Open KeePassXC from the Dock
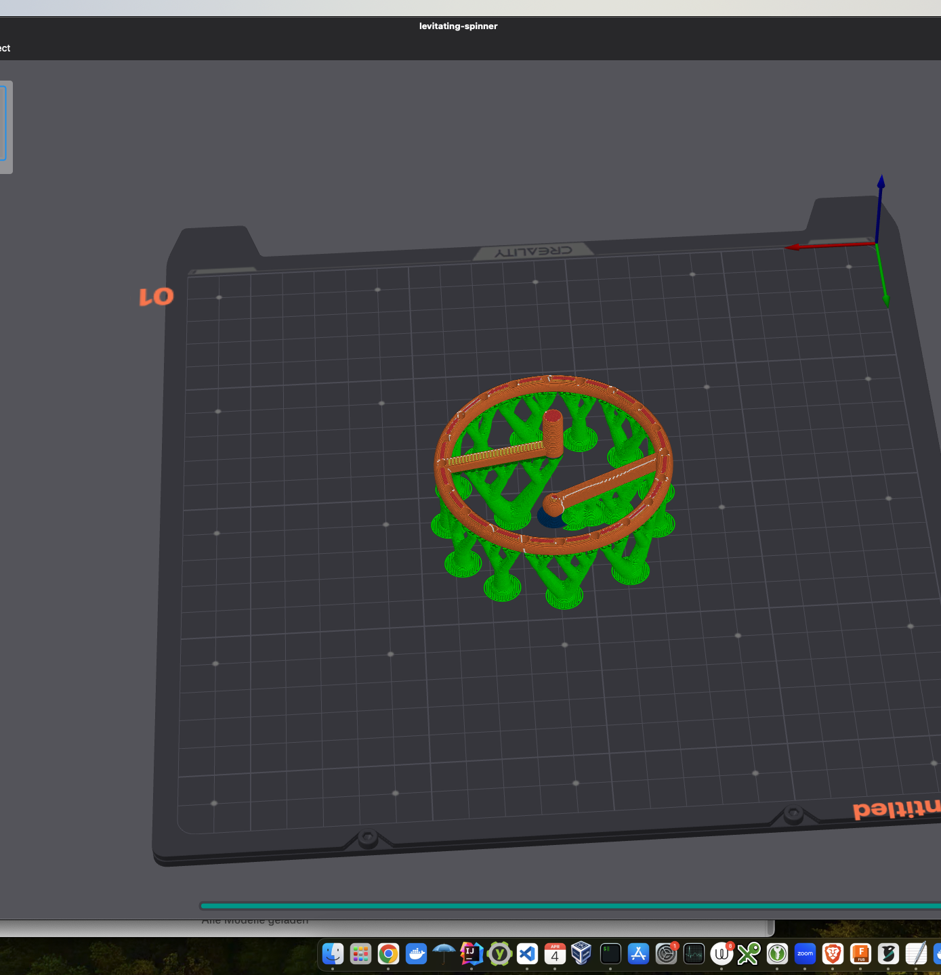The height and width of the screenshot is (975, 941). pyautogui.click(x=777, y=955)
